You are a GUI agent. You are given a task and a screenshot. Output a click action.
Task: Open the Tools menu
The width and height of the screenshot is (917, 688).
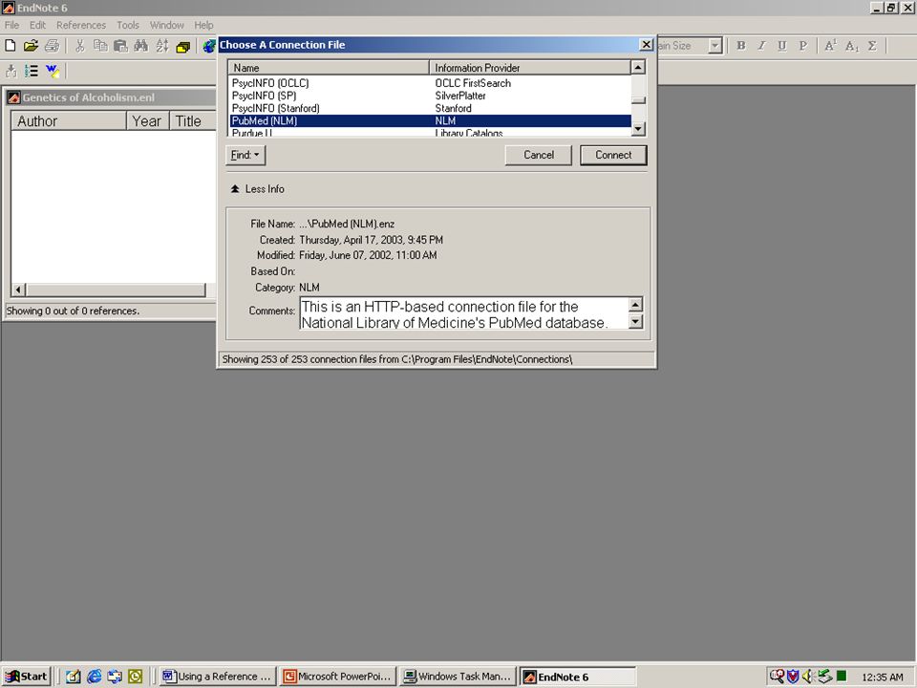pos(127,25)
